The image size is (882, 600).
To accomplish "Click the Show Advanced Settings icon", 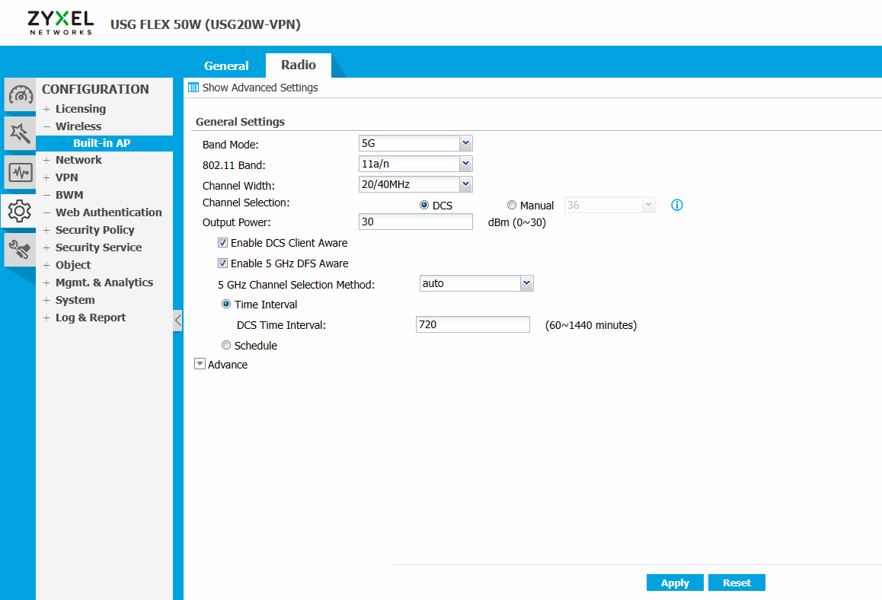I will click(x=193, y=88).
